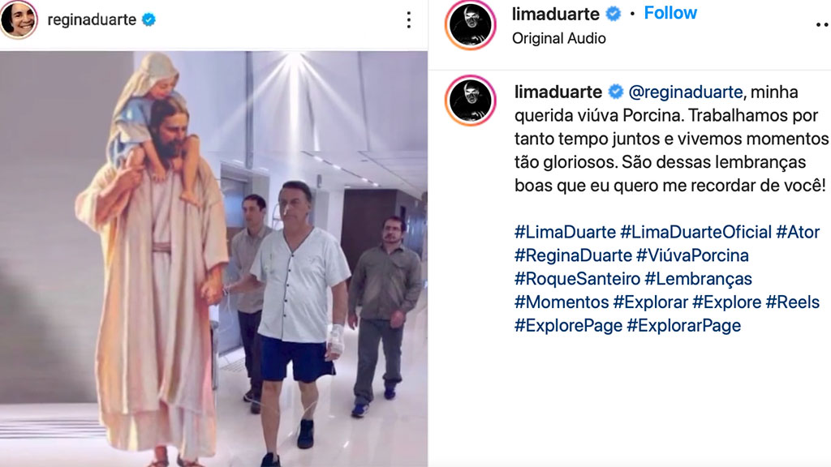Open reginaduarte profile avatar
The image size is (831, 467).
click(x=19, y=19)
